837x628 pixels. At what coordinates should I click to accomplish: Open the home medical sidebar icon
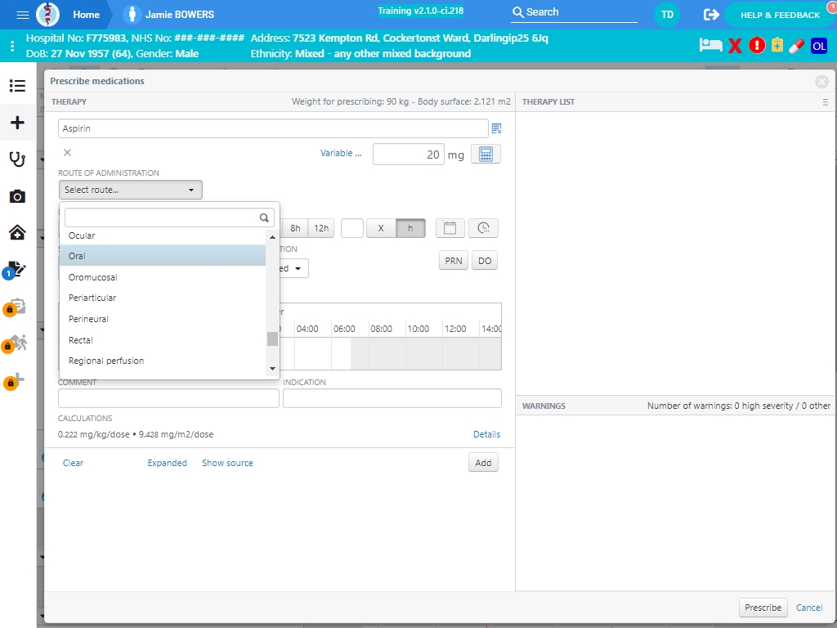click(x=17, y=232)
